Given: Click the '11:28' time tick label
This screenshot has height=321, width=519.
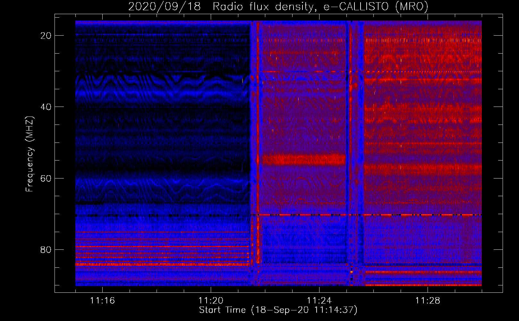Looking at the screenshot, I should (x=428, y=300).
